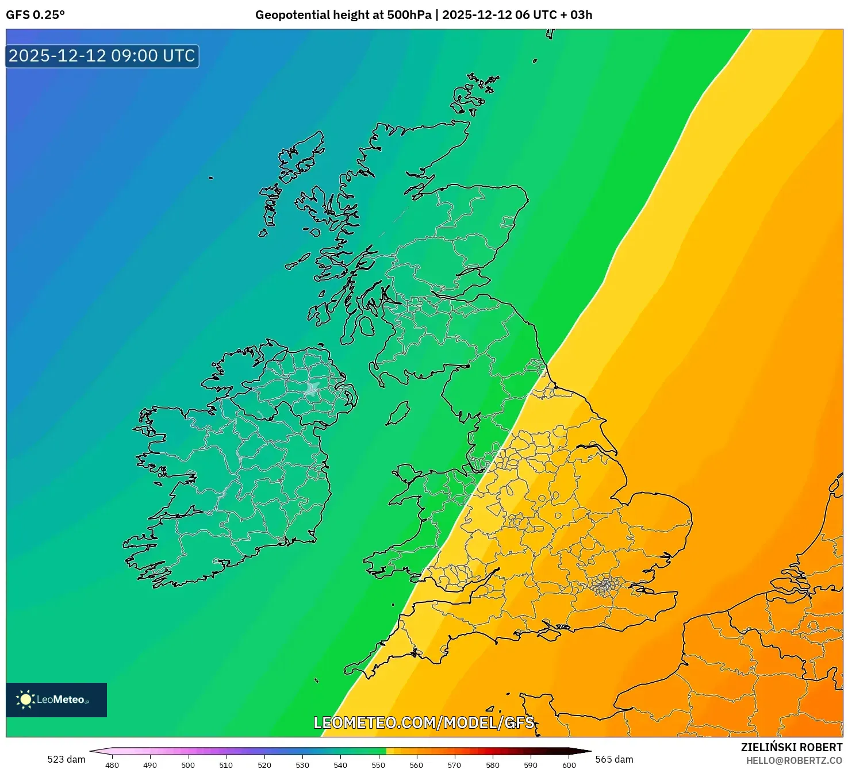This screenshot has width=848, height=769.
Task: Open the LEOMETEO.COM/MODEL/GFS link
Action: (x=424, y=723)
